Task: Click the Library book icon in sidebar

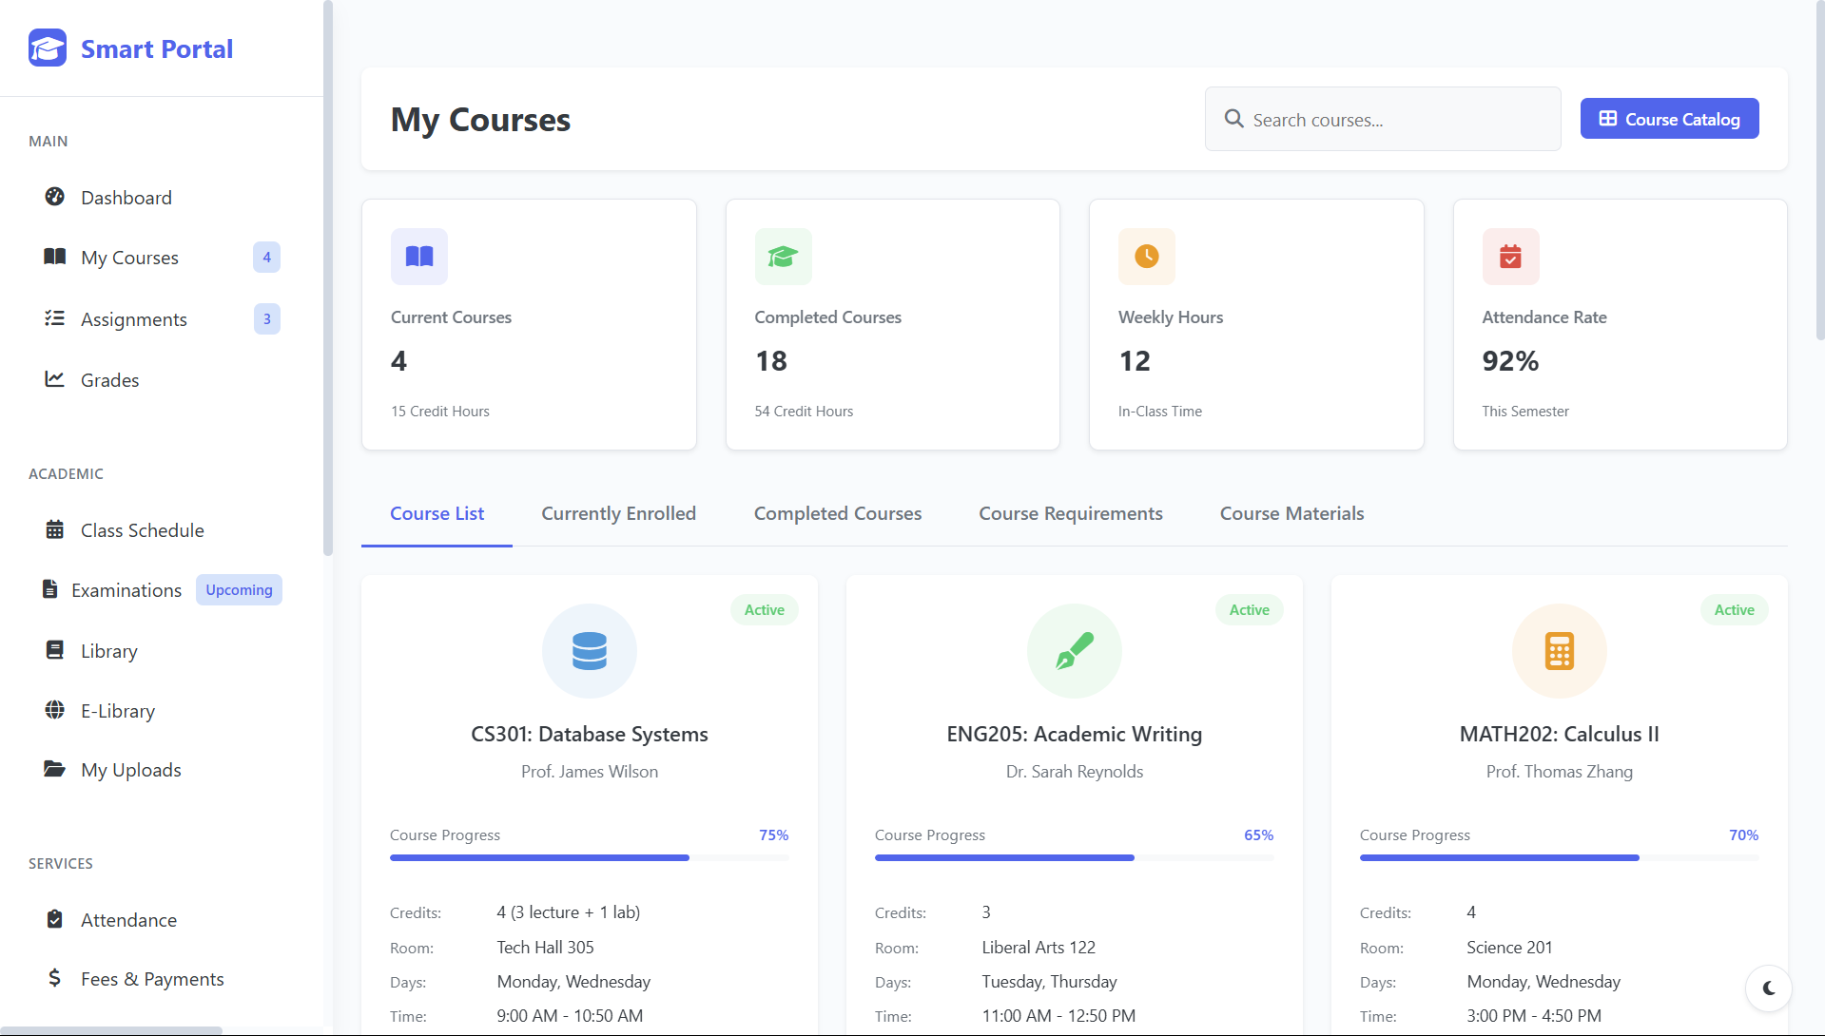Action: click(x=55, y=650)
